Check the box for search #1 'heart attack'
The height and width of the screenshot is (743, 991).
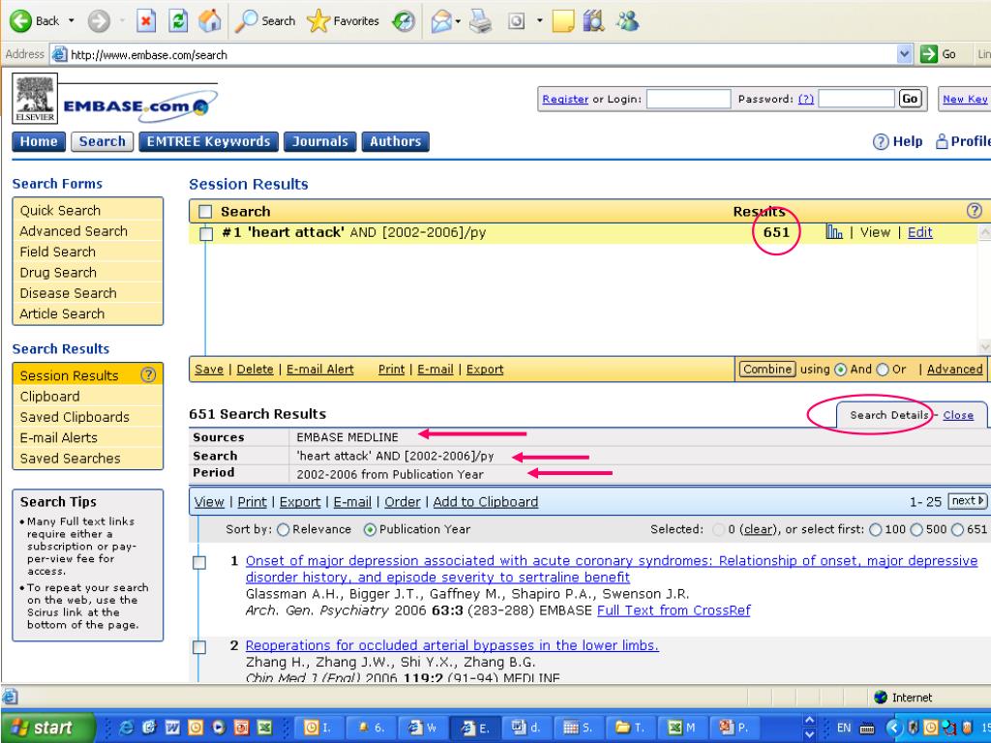click(206, 234)
